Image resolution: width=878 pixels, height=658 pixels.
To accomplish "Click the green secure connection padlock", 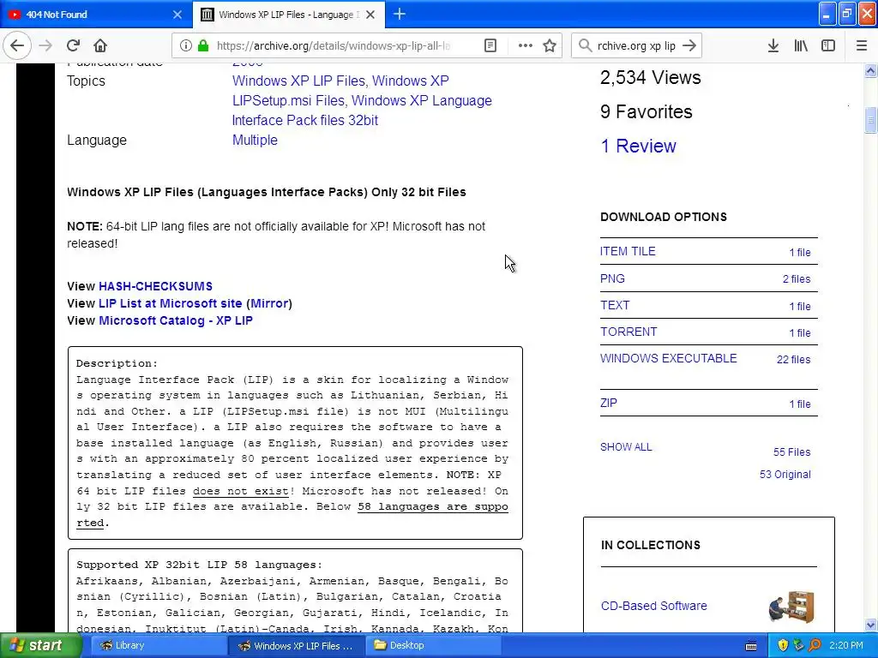I will (x=203, y=45).
